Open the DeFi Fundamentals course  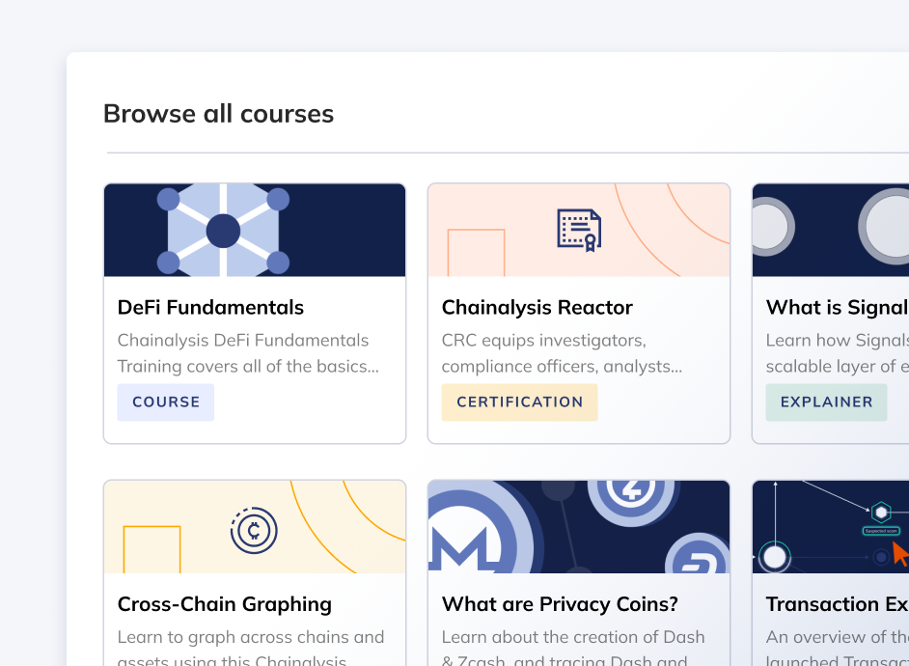[x=210, y=307]
